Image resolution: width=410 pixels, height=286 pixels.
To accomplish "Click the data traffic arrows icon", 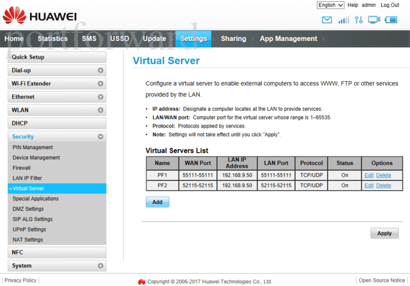I will [x=358, y=20].
